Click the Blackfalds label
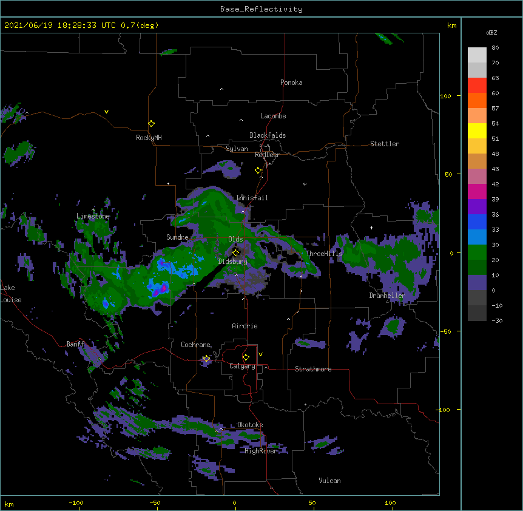 [x=268, y=135]
